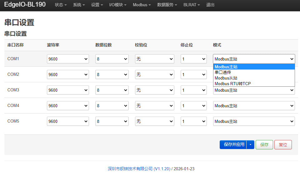
Task: Open COM2 parity dropdown
Action: [155, 75]
